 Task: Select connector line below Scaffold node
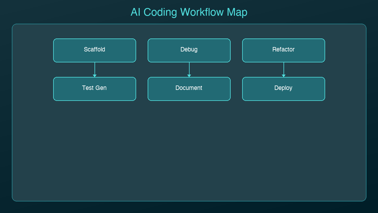pos(94,68)
